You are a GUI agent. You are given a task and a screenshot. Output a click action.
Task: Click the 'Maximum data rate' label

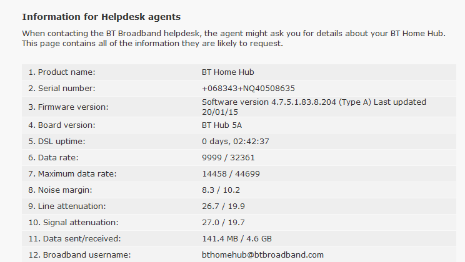72,174
